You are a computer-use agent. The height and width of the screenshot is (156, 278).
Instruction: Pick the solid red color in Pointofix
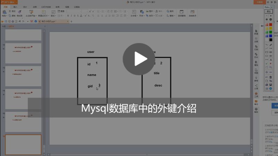click(x=271, y=25)
